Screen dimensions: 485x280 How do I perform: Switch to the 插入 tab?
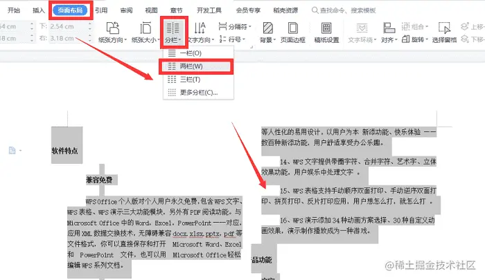pyautogui.click(x=39, y=10)
